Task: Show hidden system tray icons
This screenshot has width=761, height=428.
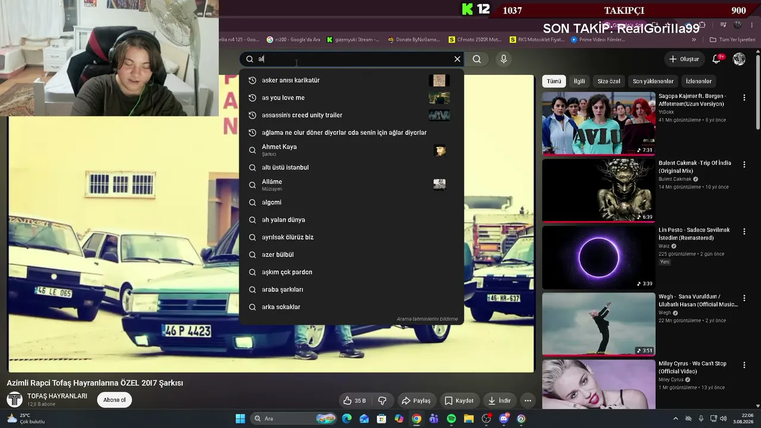Action: [675, 418]
